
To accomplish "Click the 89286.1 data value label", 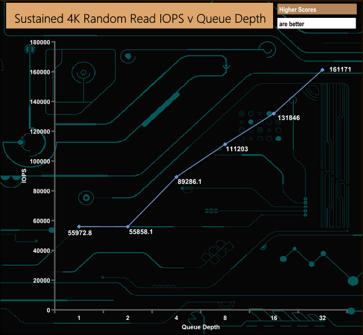I will tap(190, 182).
